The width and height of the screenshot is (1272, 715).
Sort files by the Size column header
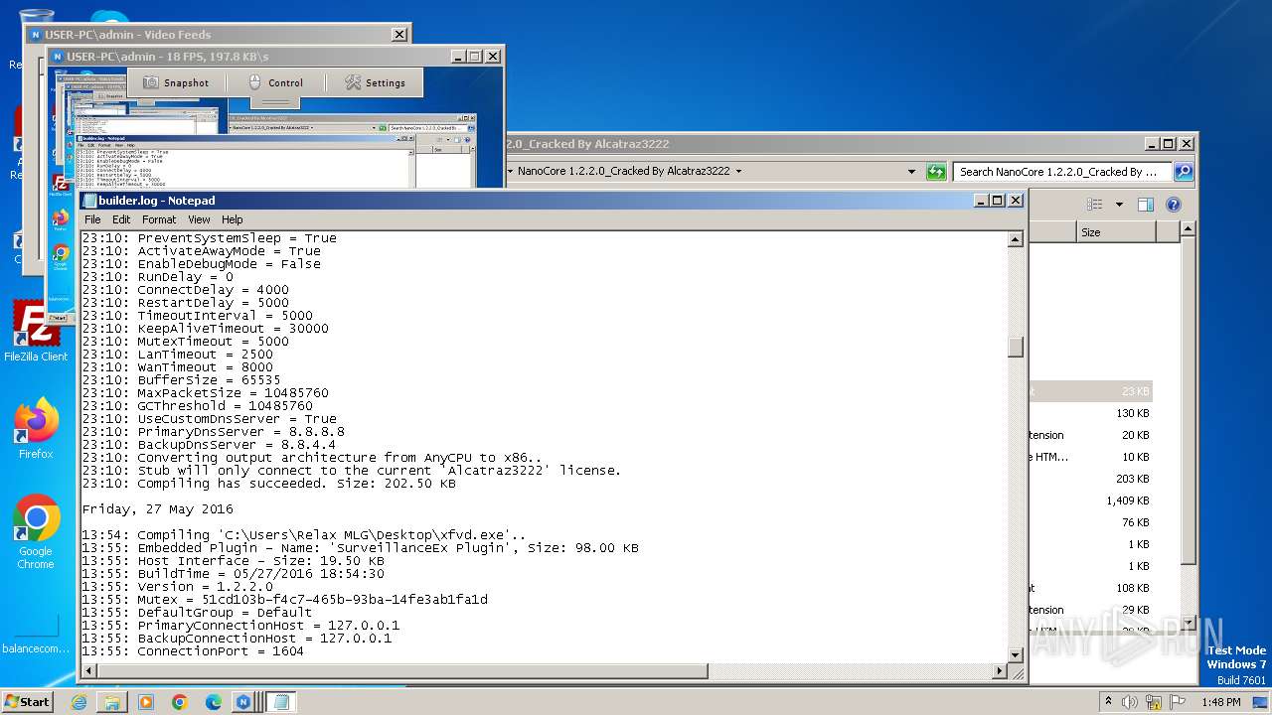pos(1116,232)
